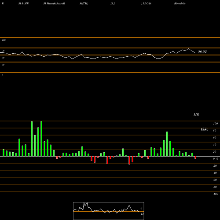
Task: Click the -100 label on MR axis
Action: 216,194
